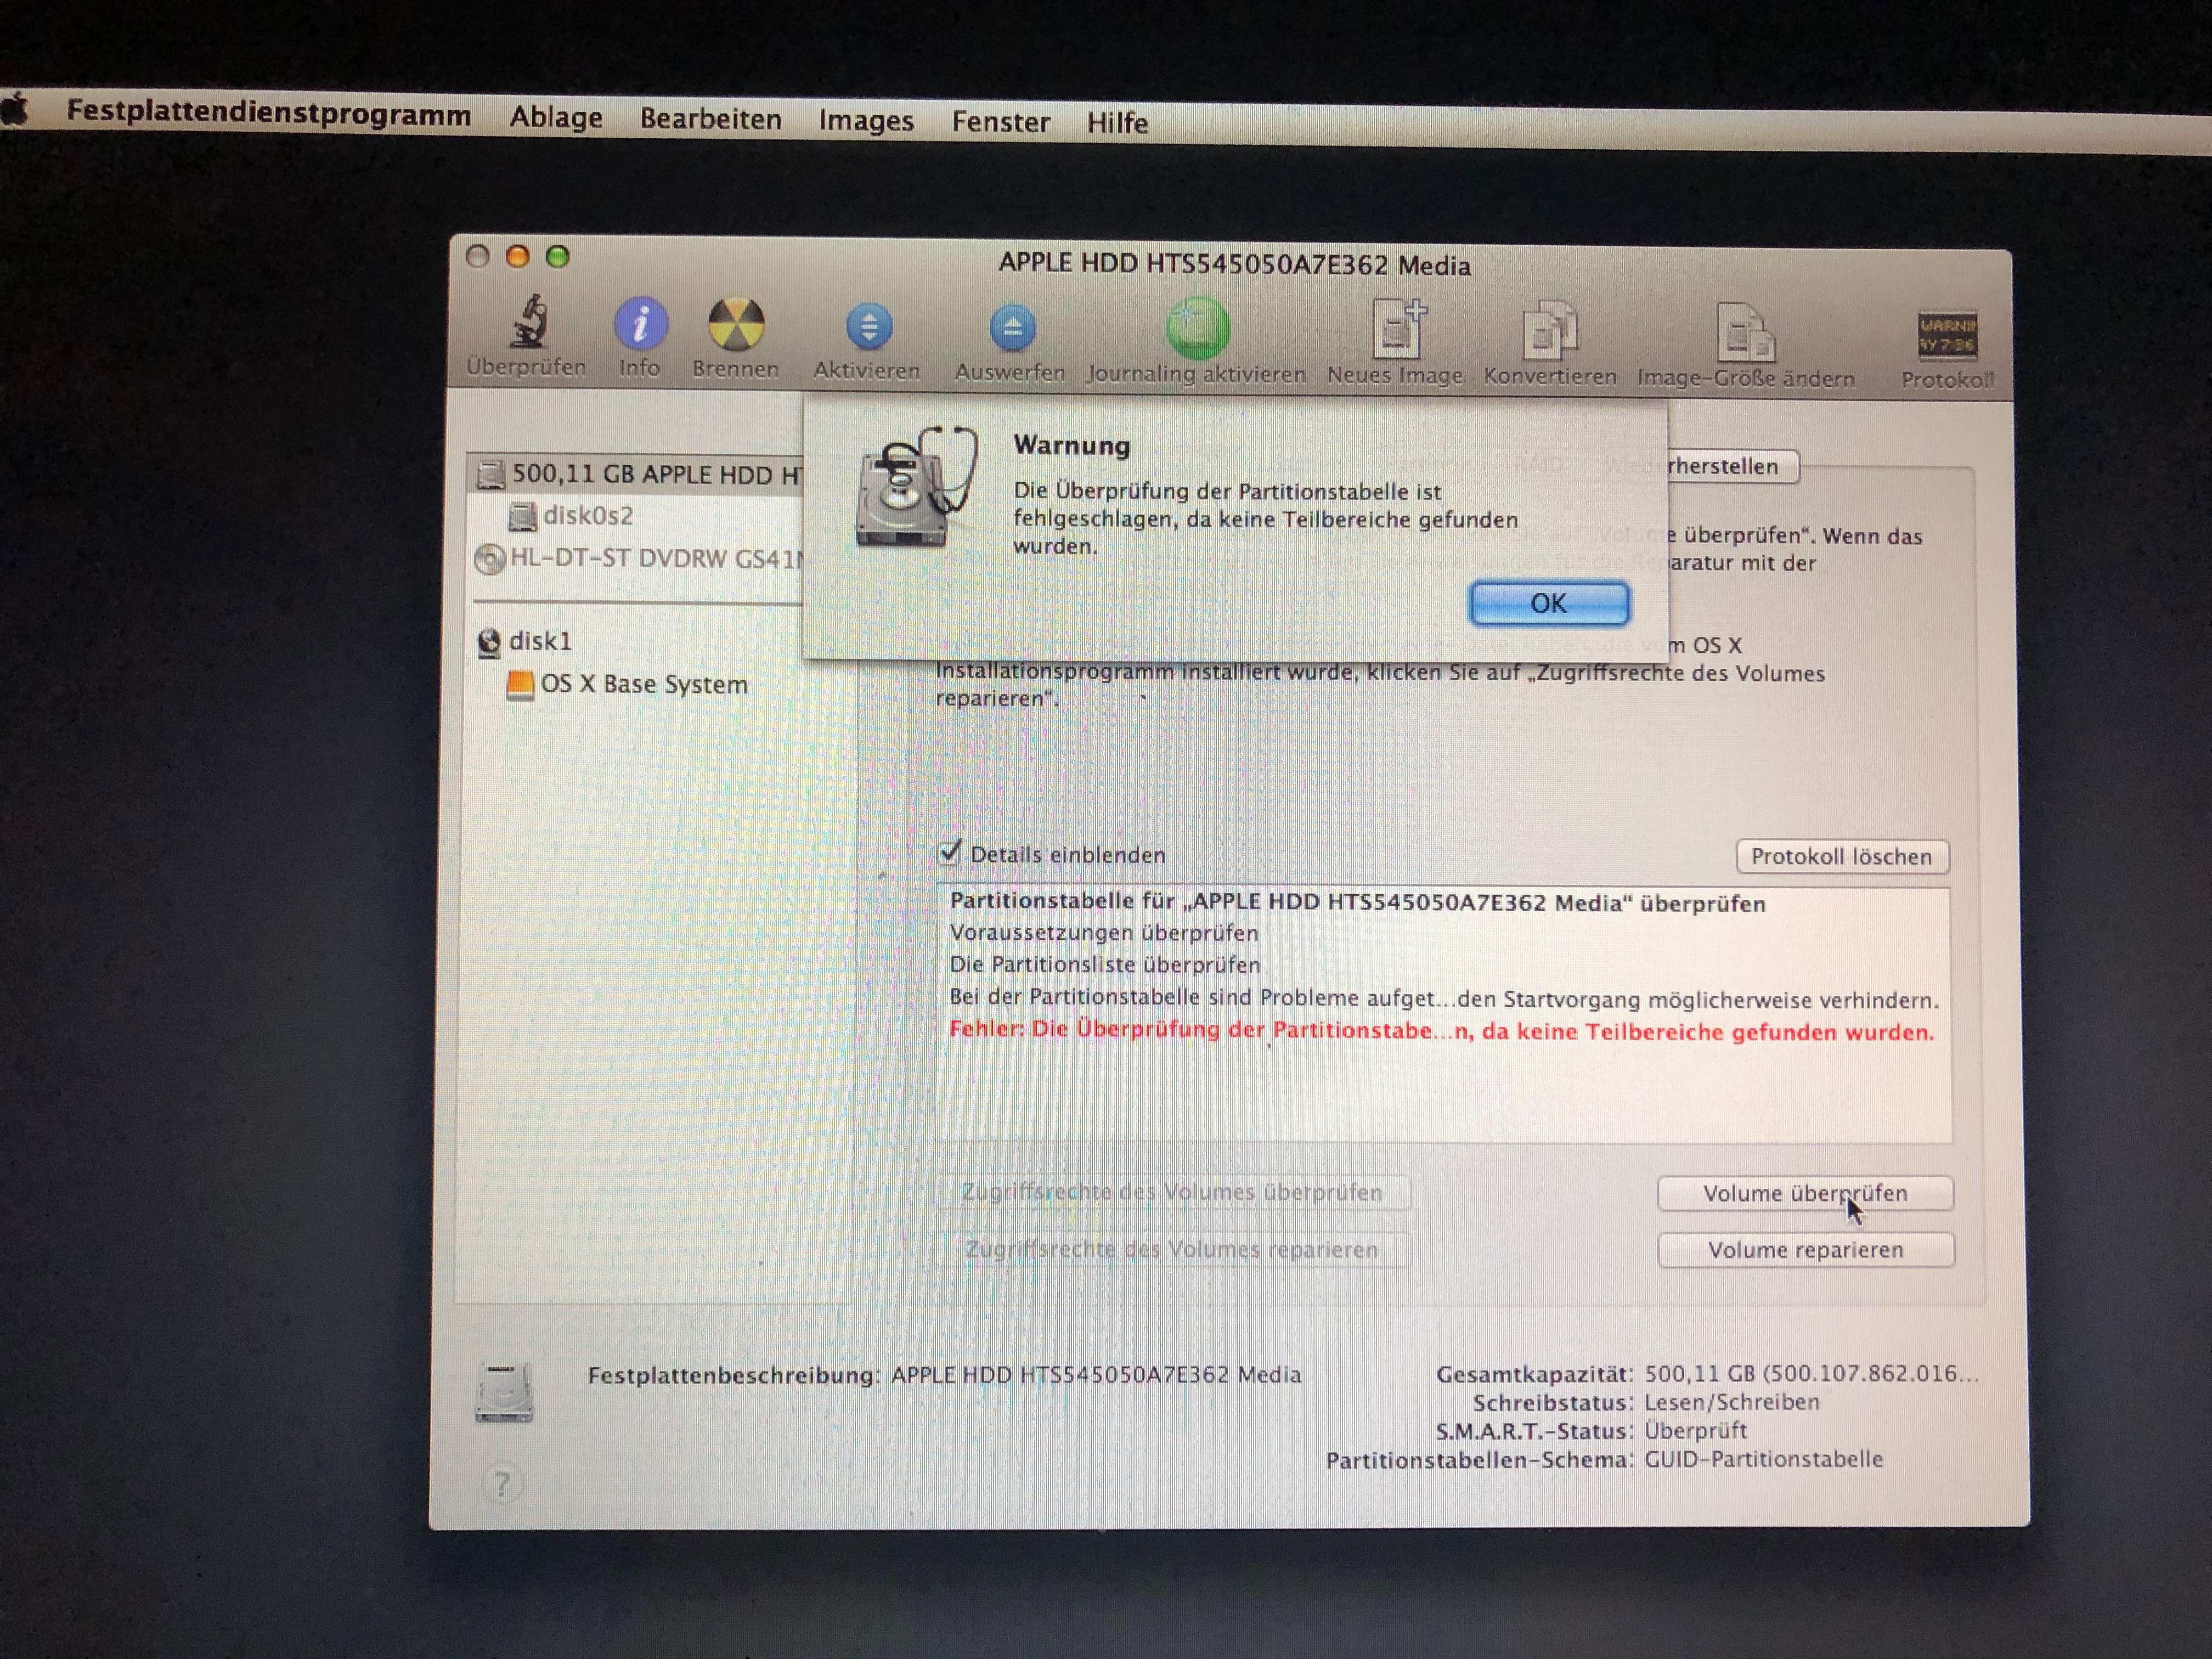
Task: Click the Journaling aktivieren icon
Action: pyautogui.click(x=1197, y=329)
